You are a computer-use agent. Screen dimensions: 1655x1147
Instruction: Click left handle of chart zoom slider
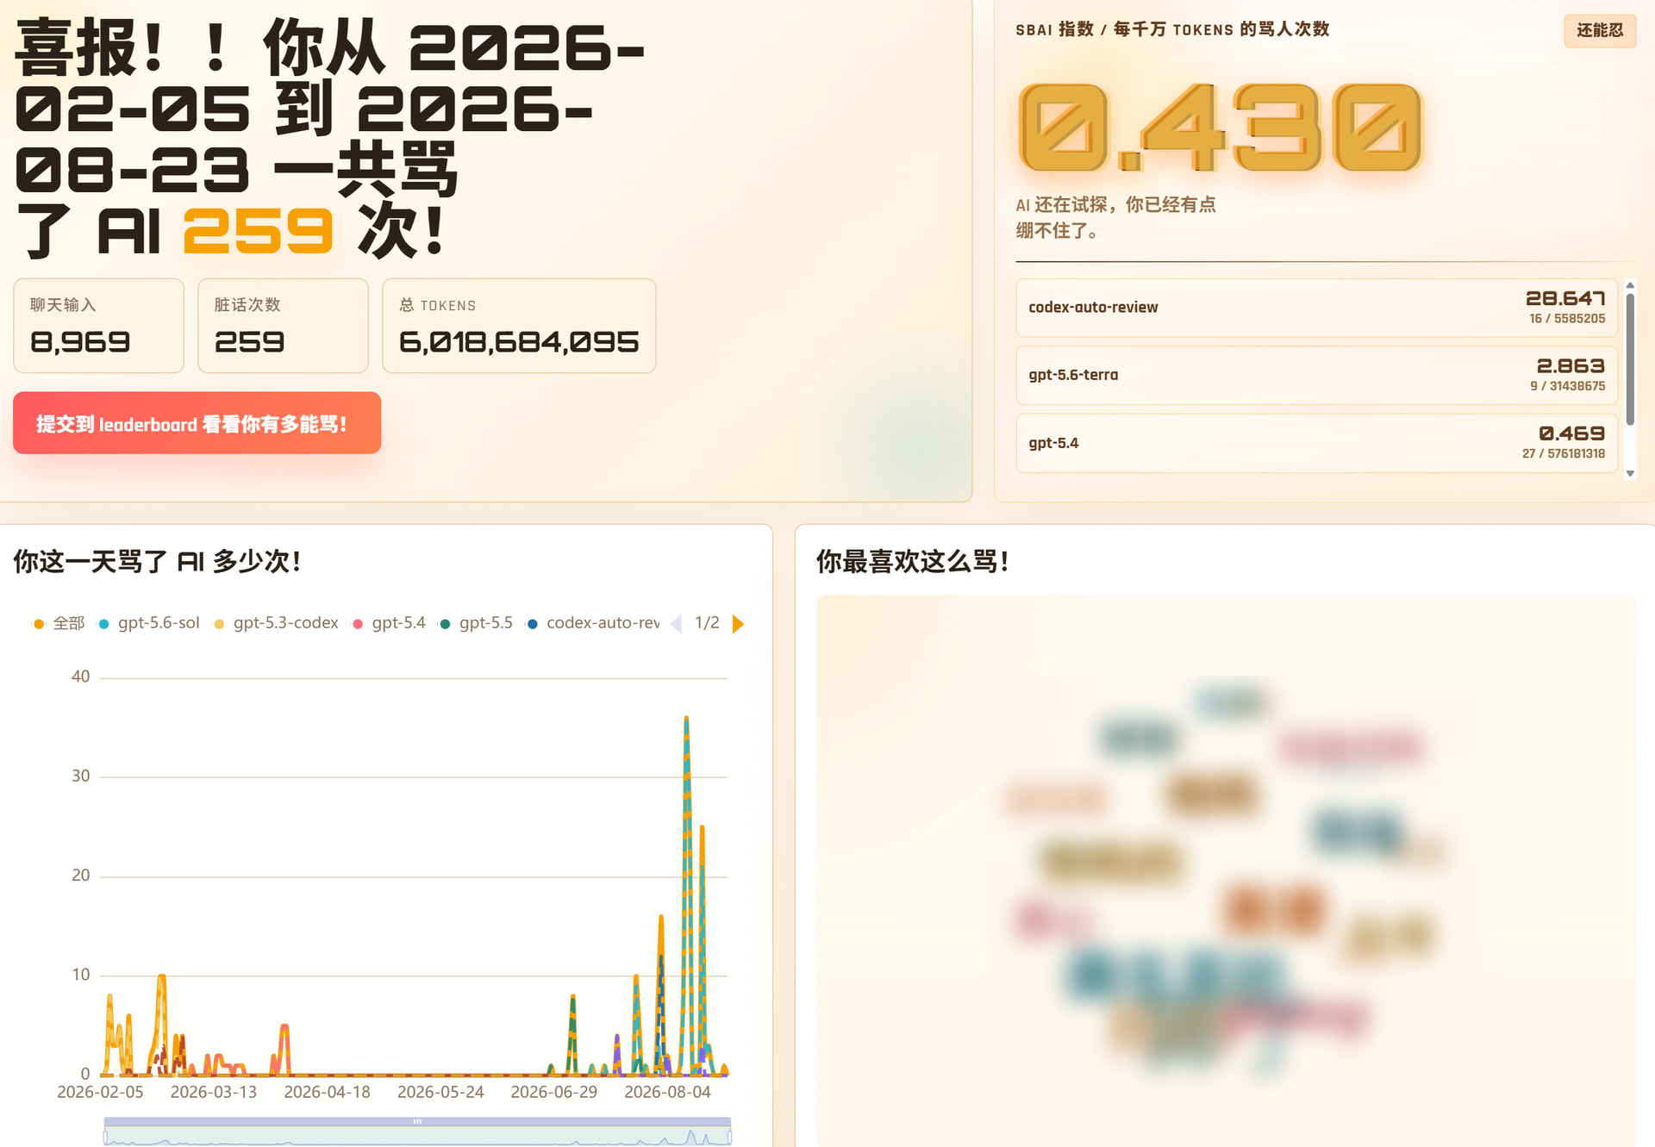[105, 1136]
